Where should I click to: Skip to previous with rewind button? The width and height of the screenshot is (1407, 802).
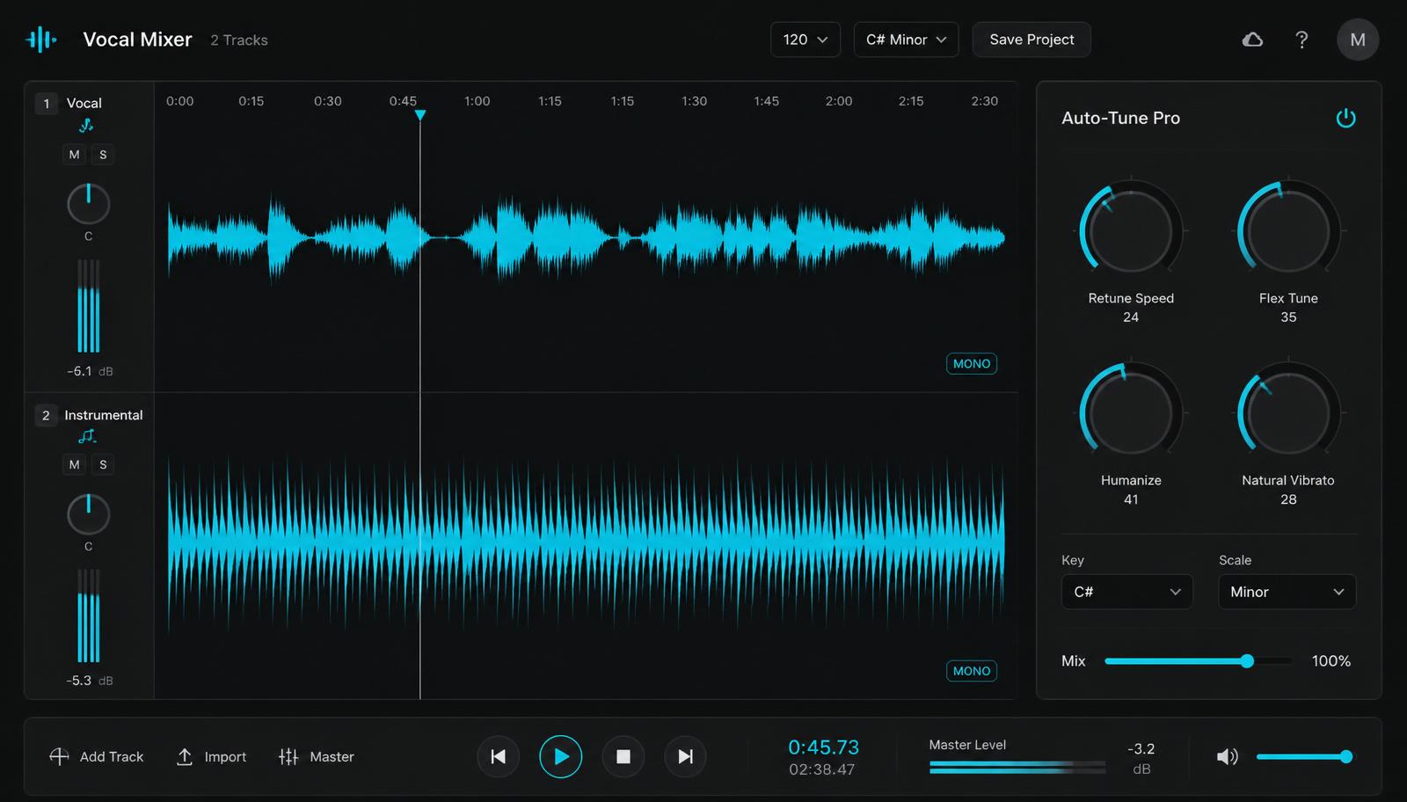point(498,756)
